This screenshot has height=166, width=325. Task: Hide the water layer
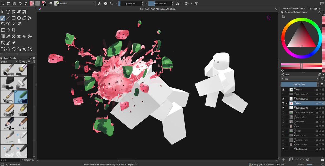pyautogui.click(x=283, y=103)
